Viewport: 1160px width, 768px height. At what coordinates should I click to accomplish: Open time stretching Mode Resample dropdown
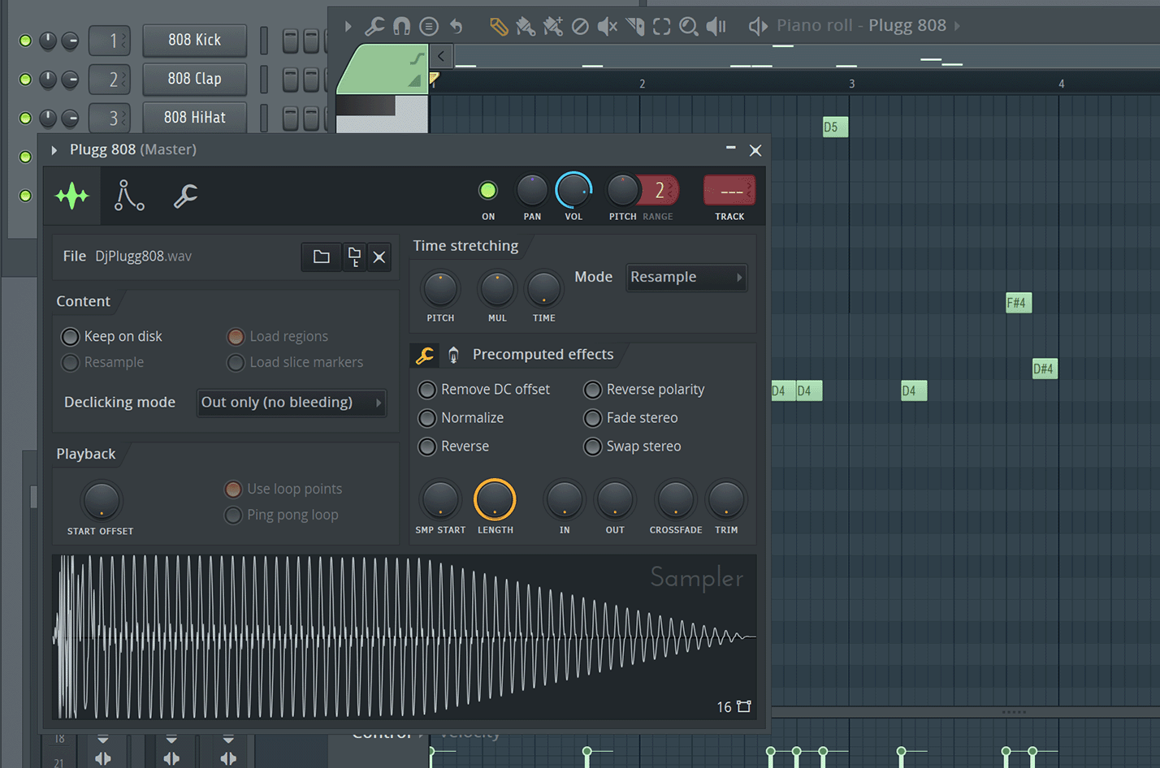point(686,278)
